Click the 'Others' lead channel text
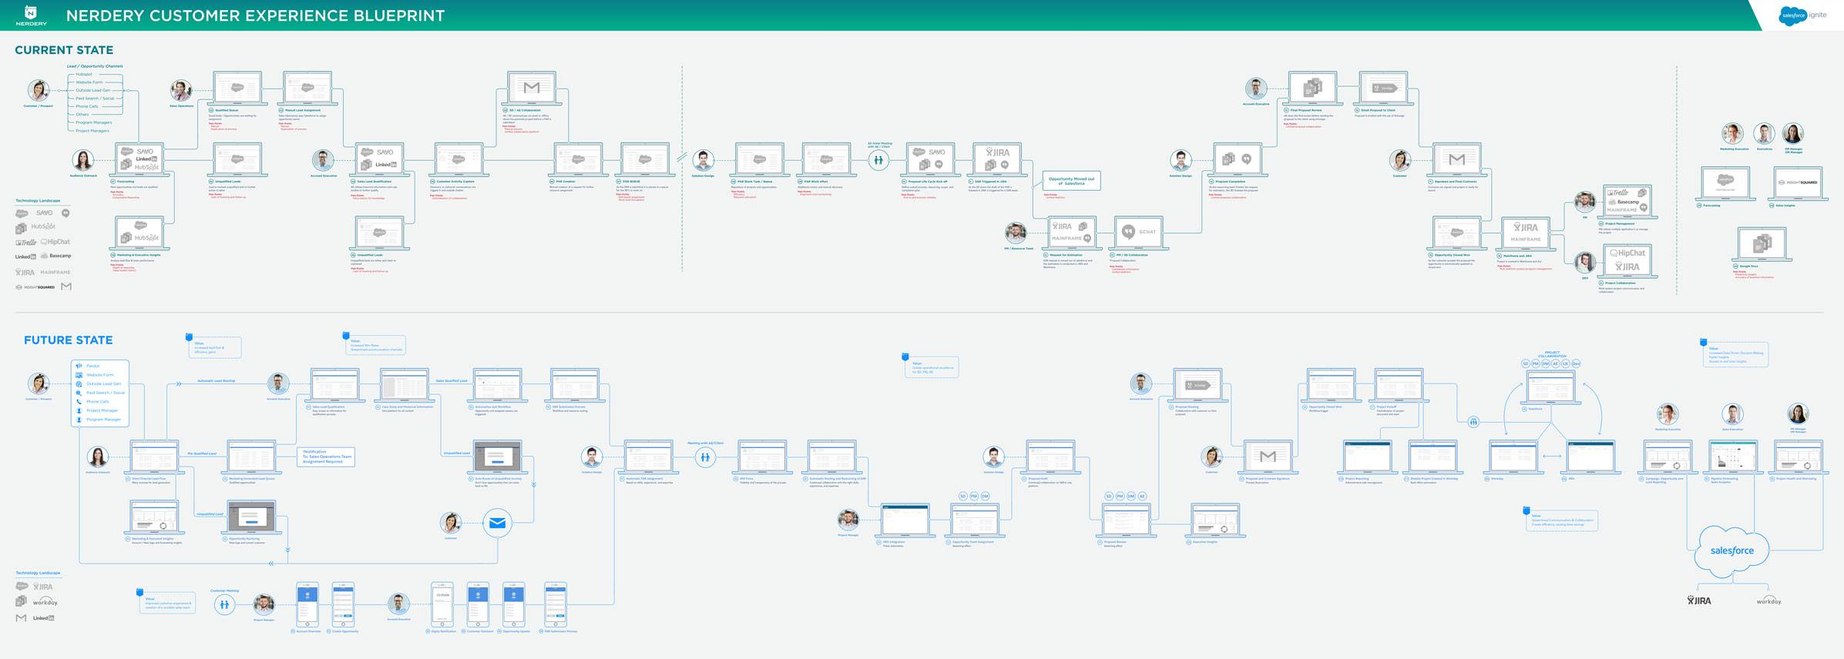 [x=82, y=115]
